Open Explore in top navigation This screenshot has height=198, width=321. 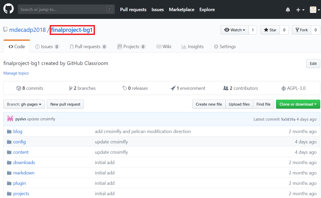[207, 10]
